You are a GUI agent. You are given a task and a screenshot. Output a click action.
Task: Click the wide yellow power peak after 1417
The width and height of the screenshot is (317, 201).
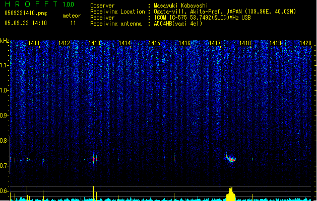coord(231,193)
